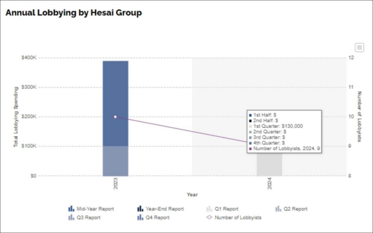Click the Mid-Year Report legend bar icon

pos(71,209)
